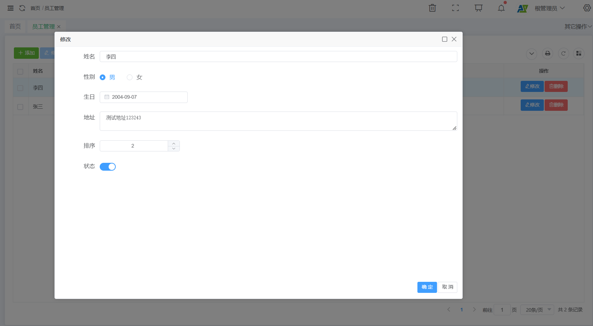Open the column grid layout icon
593x326 pixels.
point(578,53)
